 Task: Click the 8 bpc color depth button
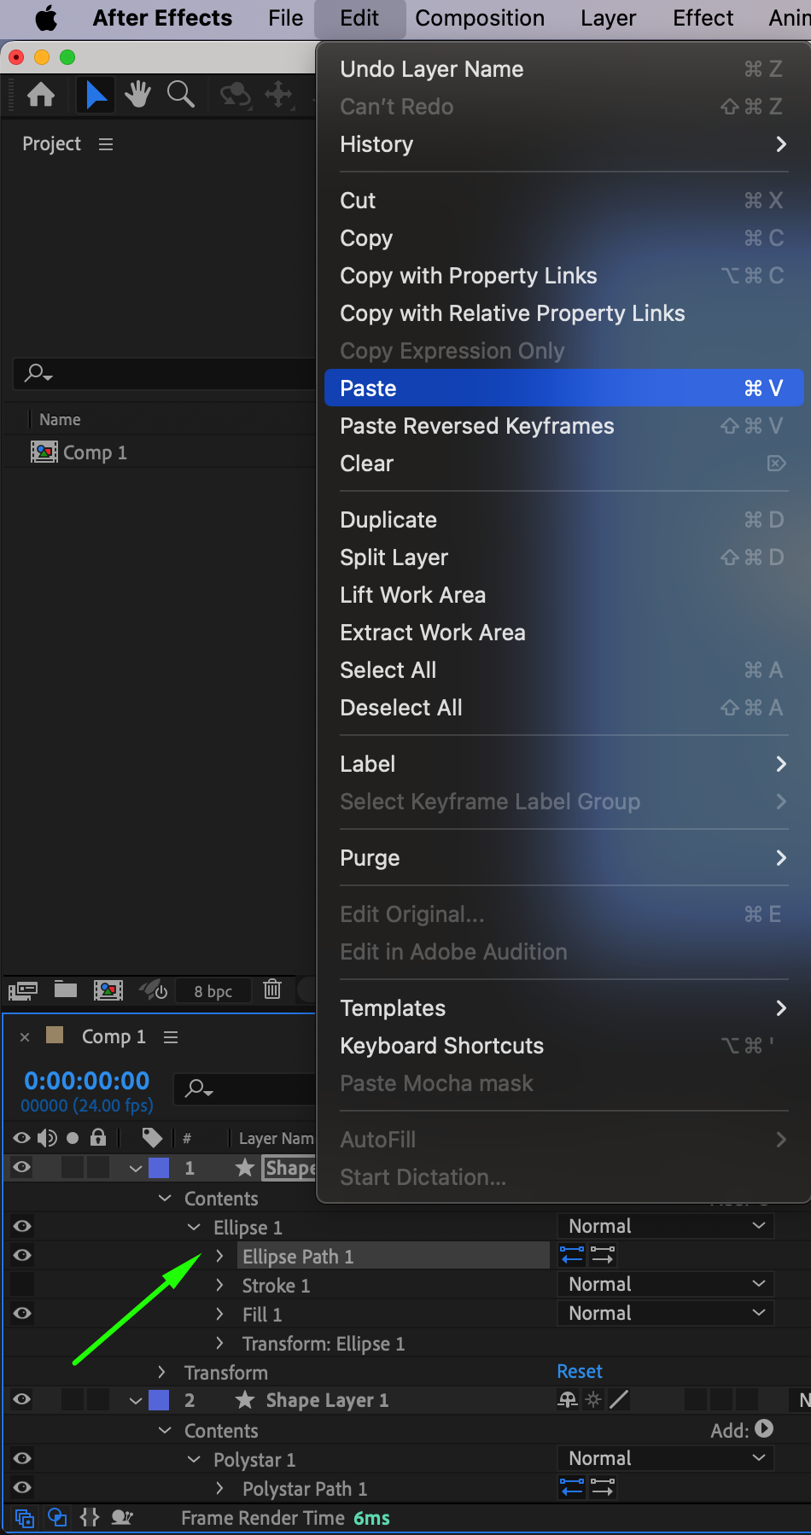pyautogui.click(x=213, y=990)
